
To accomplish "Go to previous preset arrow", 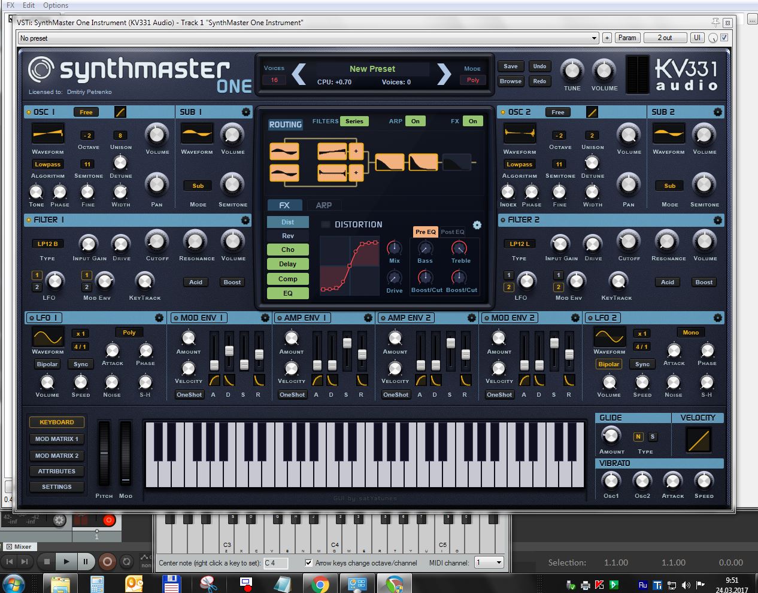I will pos(299,74).
